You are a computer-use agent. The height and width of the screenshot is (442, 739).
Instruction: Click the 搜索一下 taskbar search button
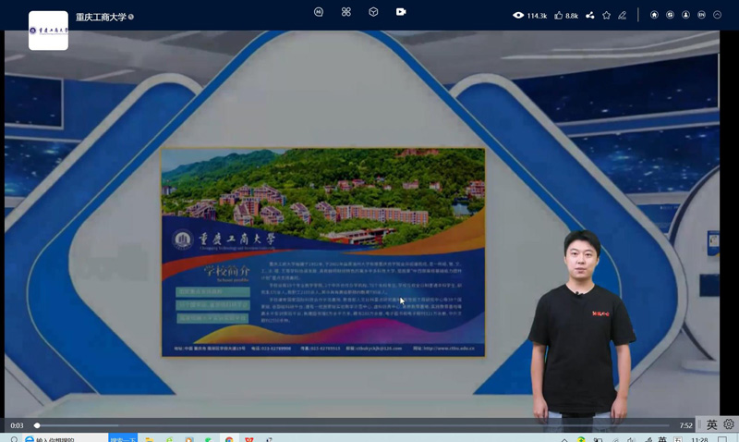[123, 438]
